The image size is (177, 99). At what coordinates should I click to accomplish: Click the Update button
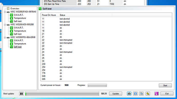tap(116, 94)
